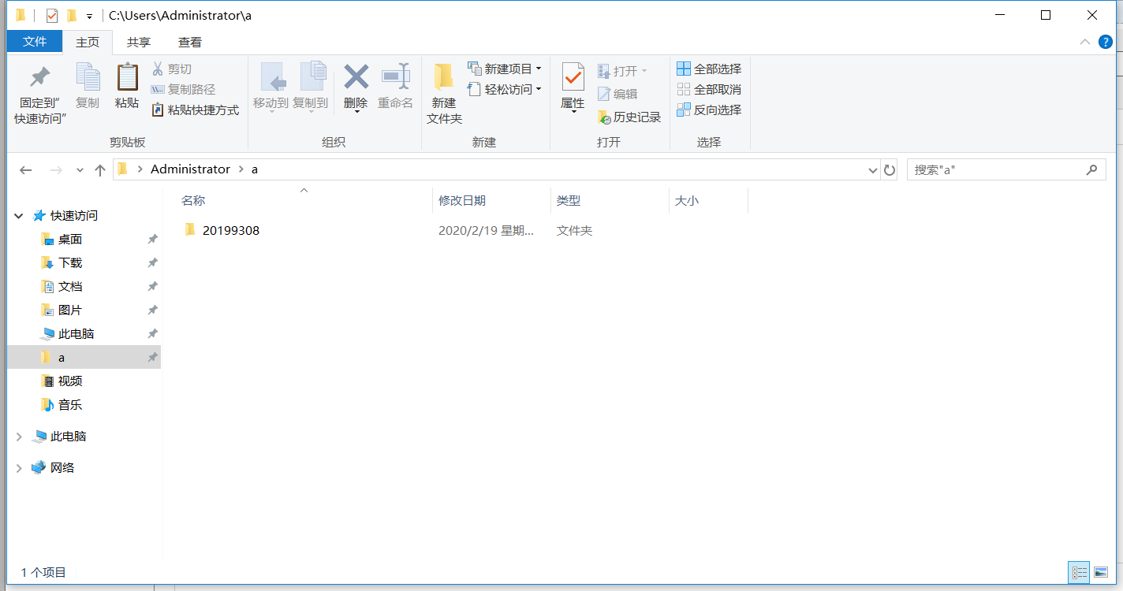Switch to Large Icons view in status bar
Screen dimensions: 1123x591
tap(1101, 573)
